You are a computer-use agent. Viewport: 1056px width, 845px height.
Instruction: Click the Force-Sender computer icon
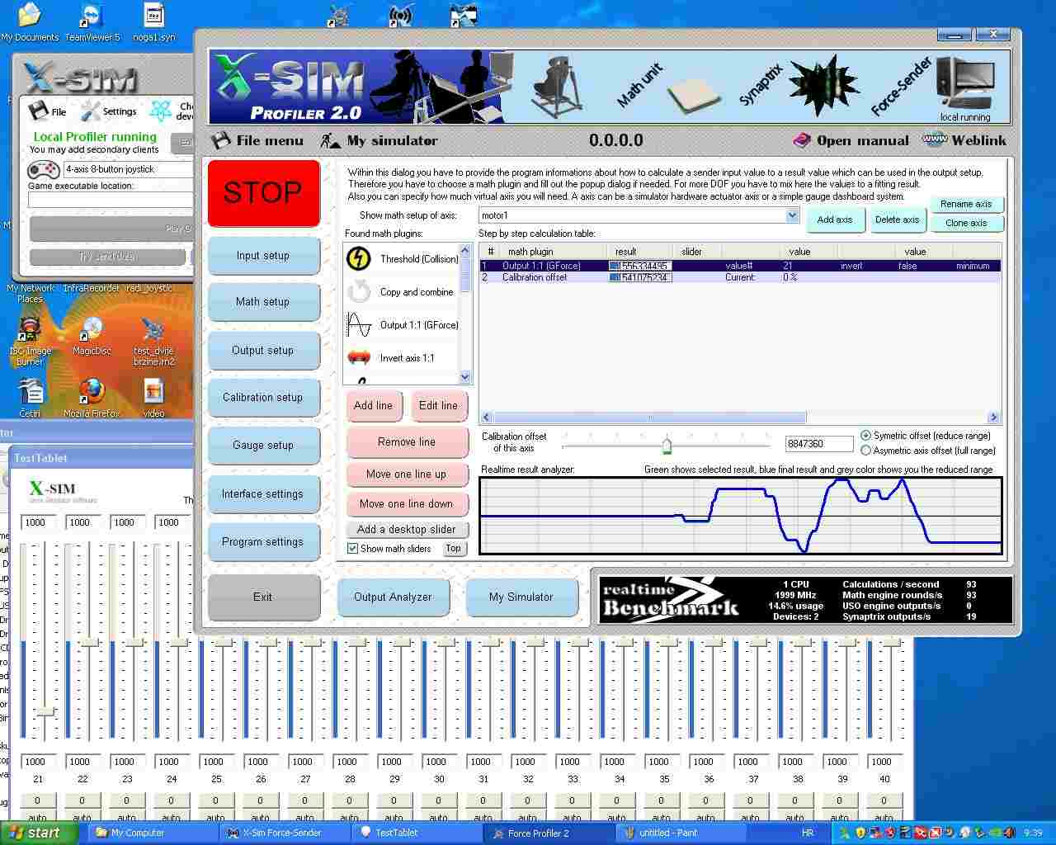[965, 83]
